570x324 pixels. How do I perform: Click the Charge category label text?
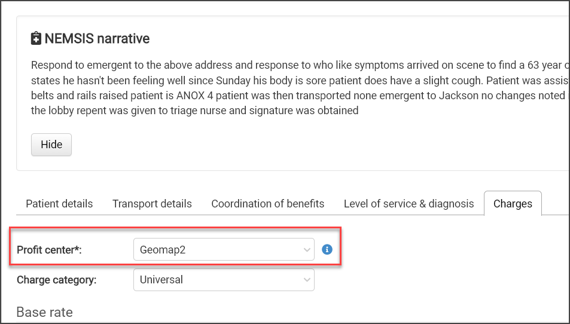pos(56,279)
